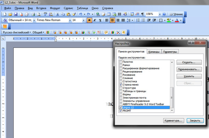The width and height of the screenshot is (209, 138).
Task: Open the Вставка menu
Action: (x=41, y=8)
